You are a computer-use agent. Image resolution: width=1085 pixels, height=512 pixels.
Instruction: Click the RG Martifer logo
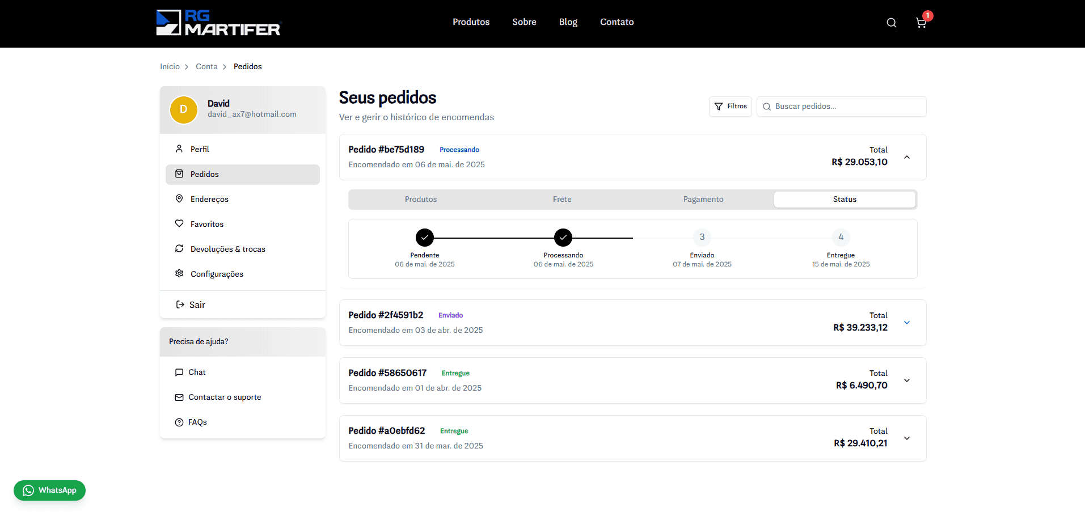click(x=218, y=23)
